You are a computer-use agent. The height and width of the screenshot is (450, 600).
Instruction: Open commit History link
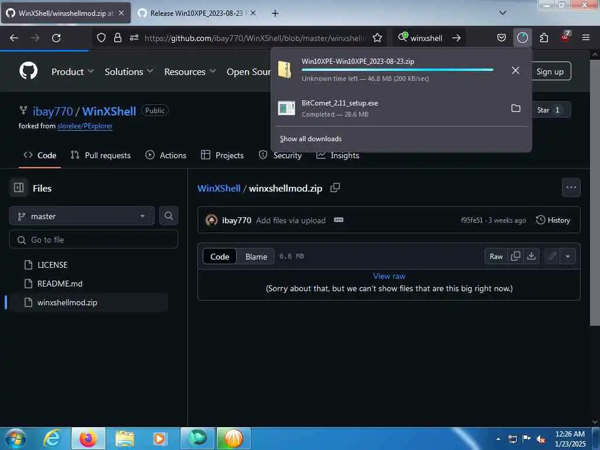pyautogui.click(x=553, y=220)
